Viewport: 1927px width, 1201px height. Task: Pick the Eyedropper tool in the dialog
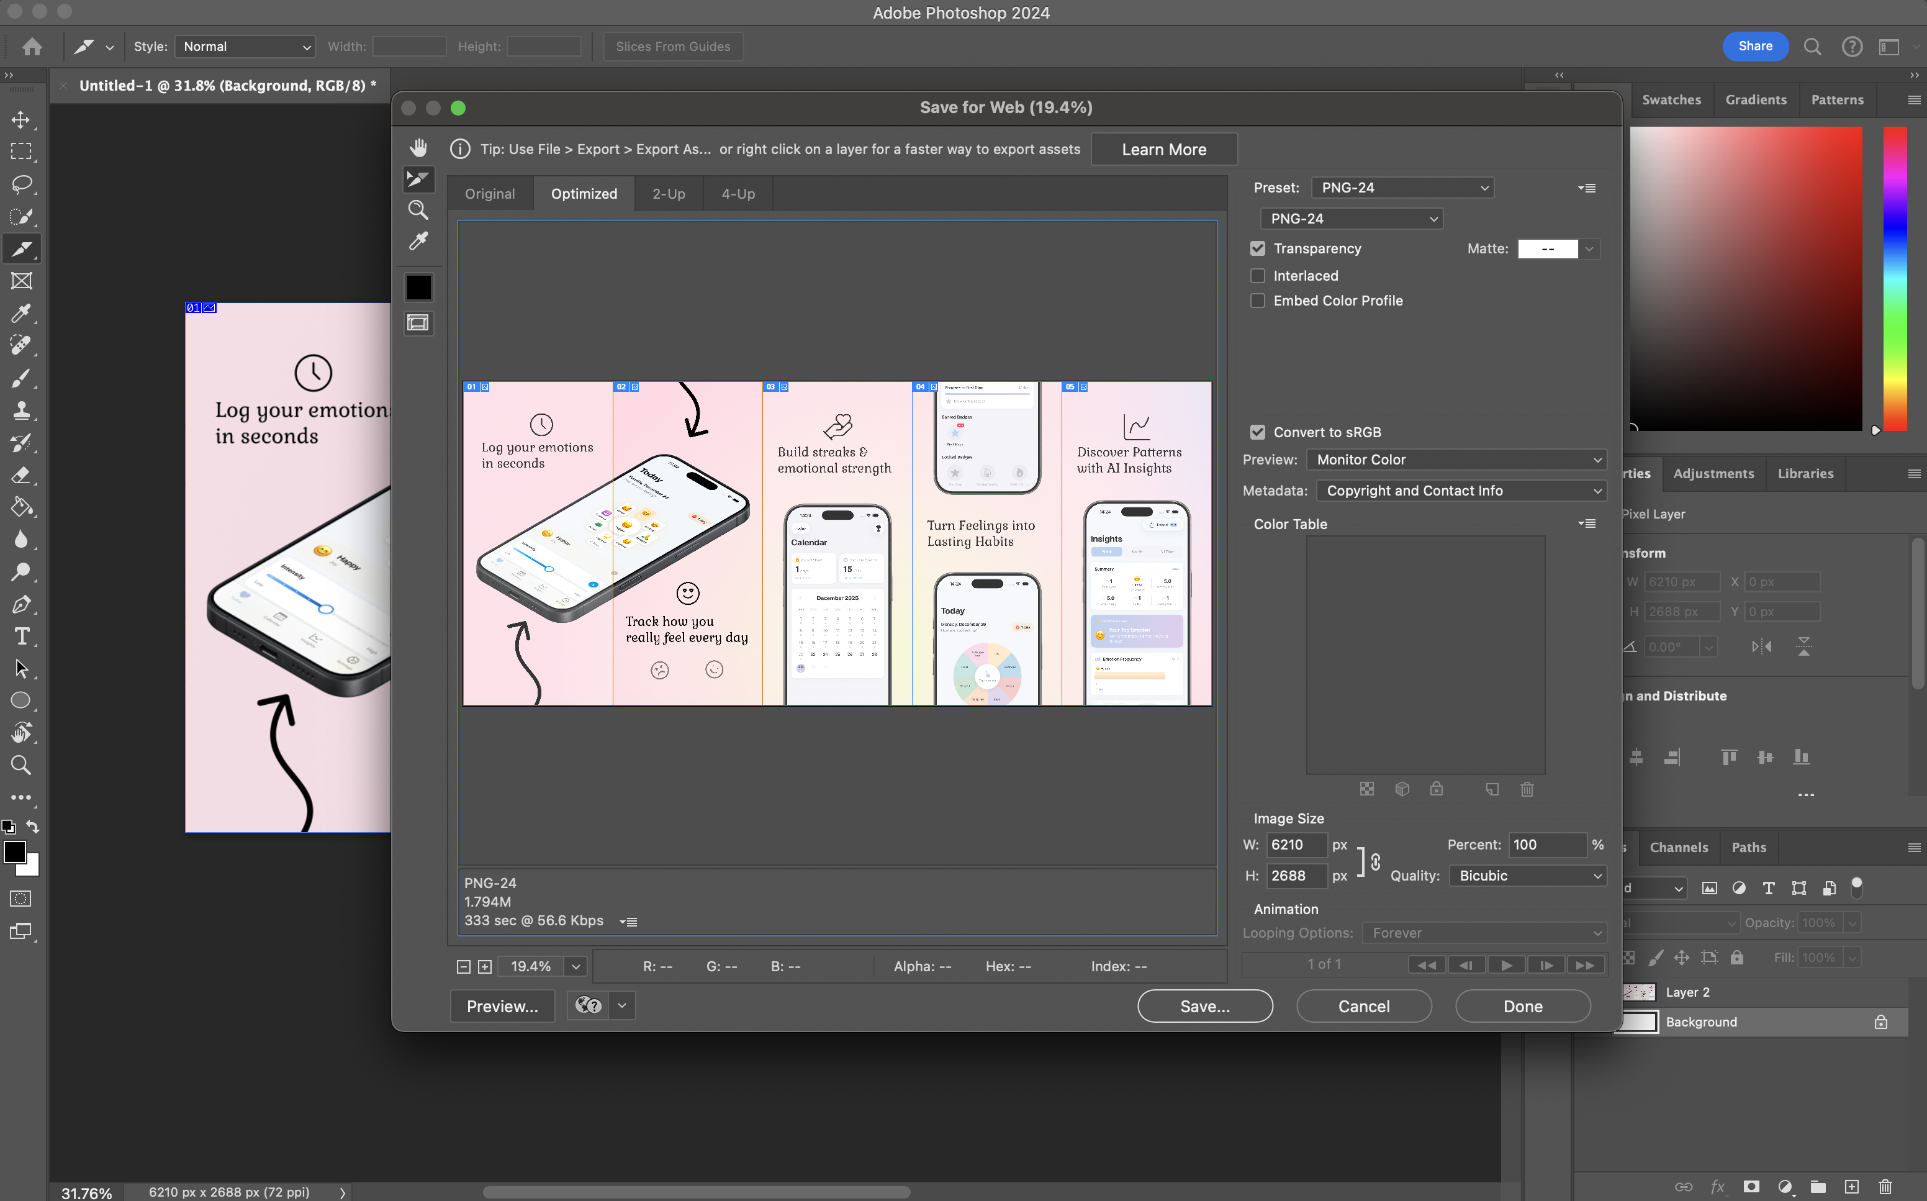(x=418, y=241)
